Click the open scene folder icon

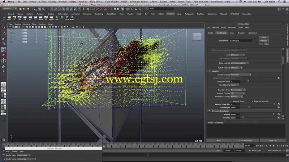point(24,9)
